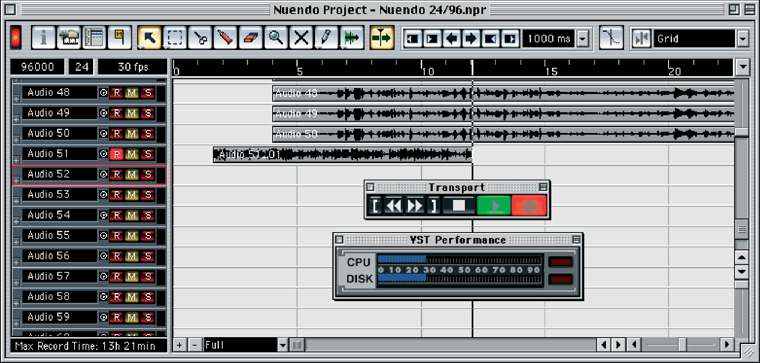Solo the Audio 50 track
The image size is (760, 363).
(x=148, y=133)
